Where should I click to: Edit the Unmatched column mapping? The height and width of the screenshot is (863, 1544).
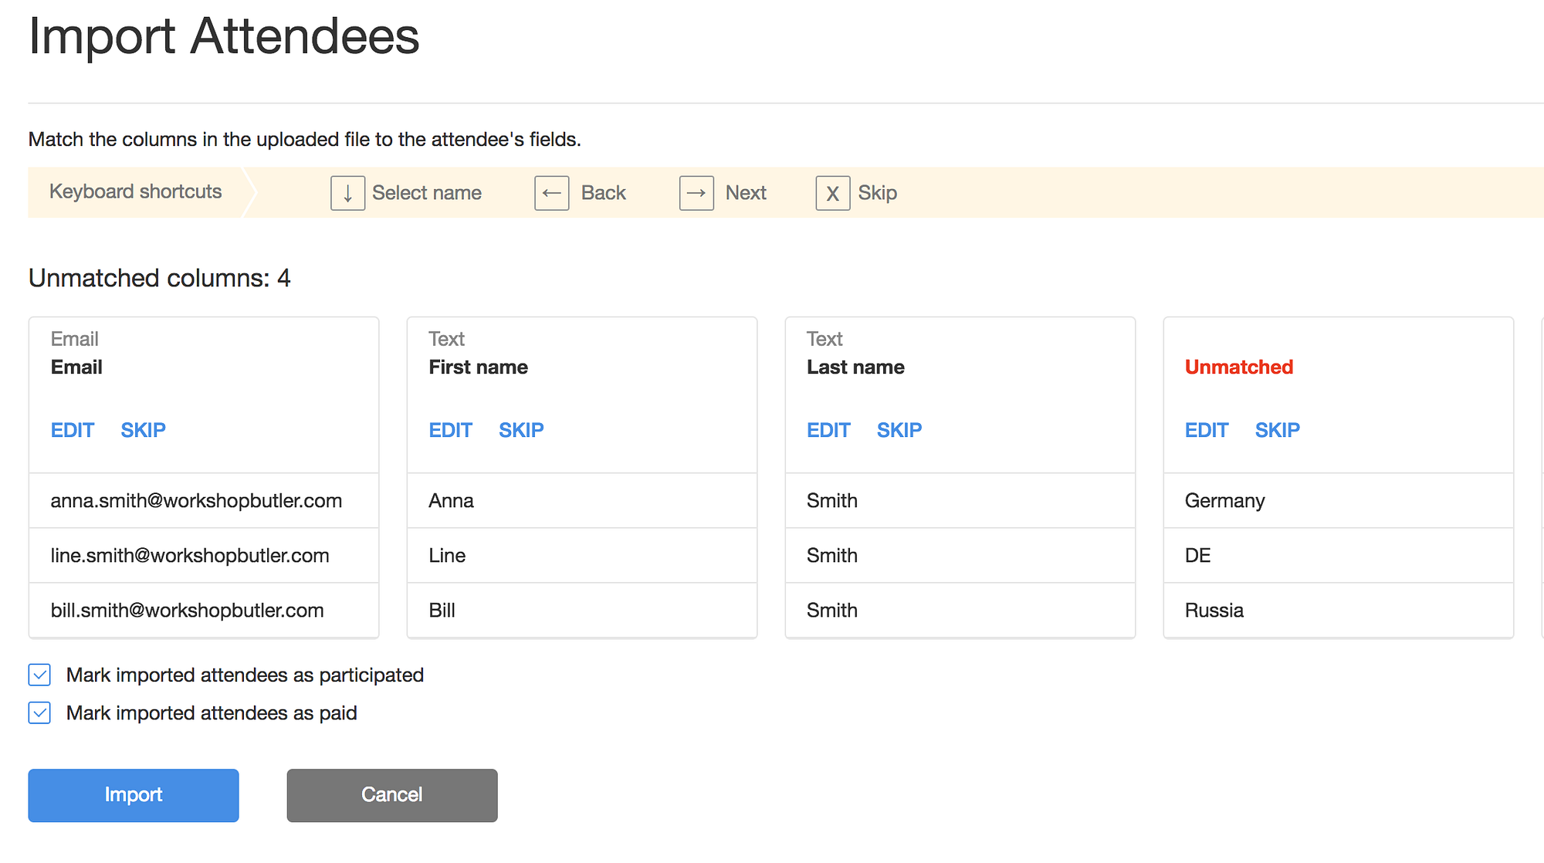click(x=1207, y=430)
